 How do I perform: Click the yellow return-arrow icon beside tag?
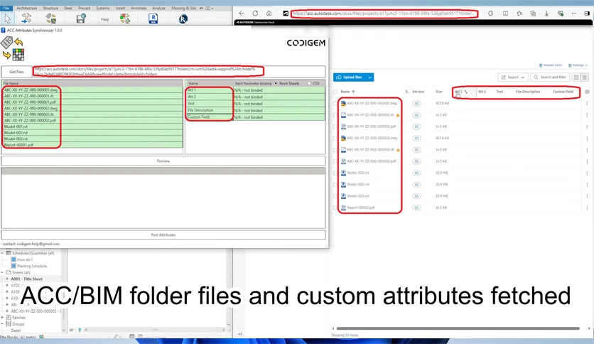pos(18,42)
